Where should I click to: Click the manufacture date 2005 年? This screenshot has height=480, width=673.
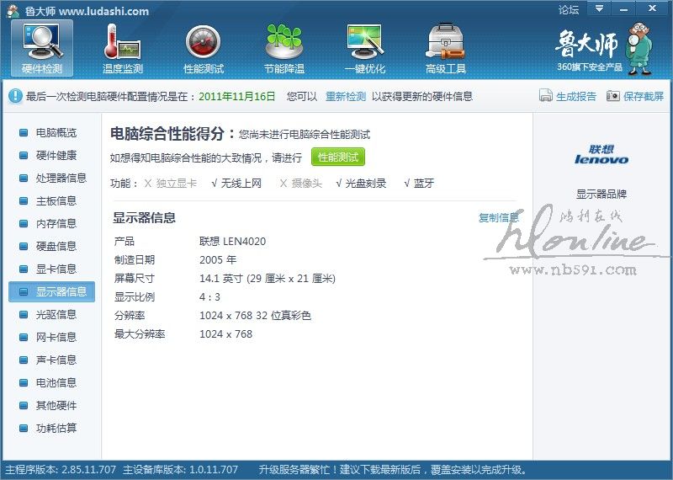pyautogui.click(x=218, y=260)
